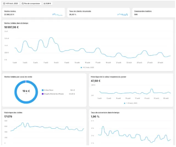Image resolution: width=176 pixels, height=147 pixels.
Task: Click the 1,5 k € label on sales chart
Action: pos(7,39)
